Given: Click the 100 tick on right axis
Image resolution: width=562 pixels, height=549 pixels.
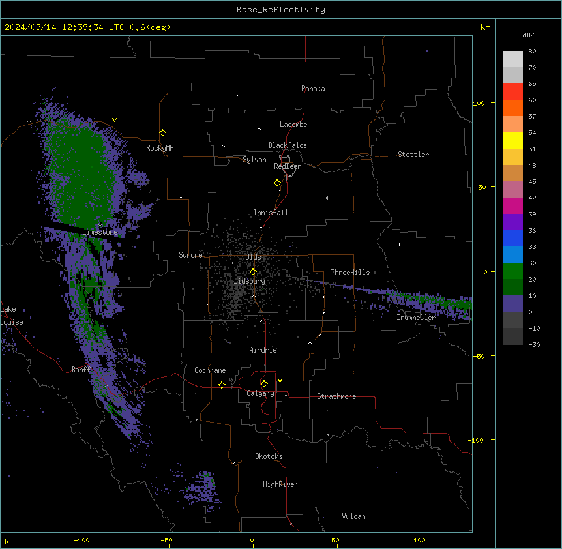Looking at the screenshot, I should pos(479,103).
